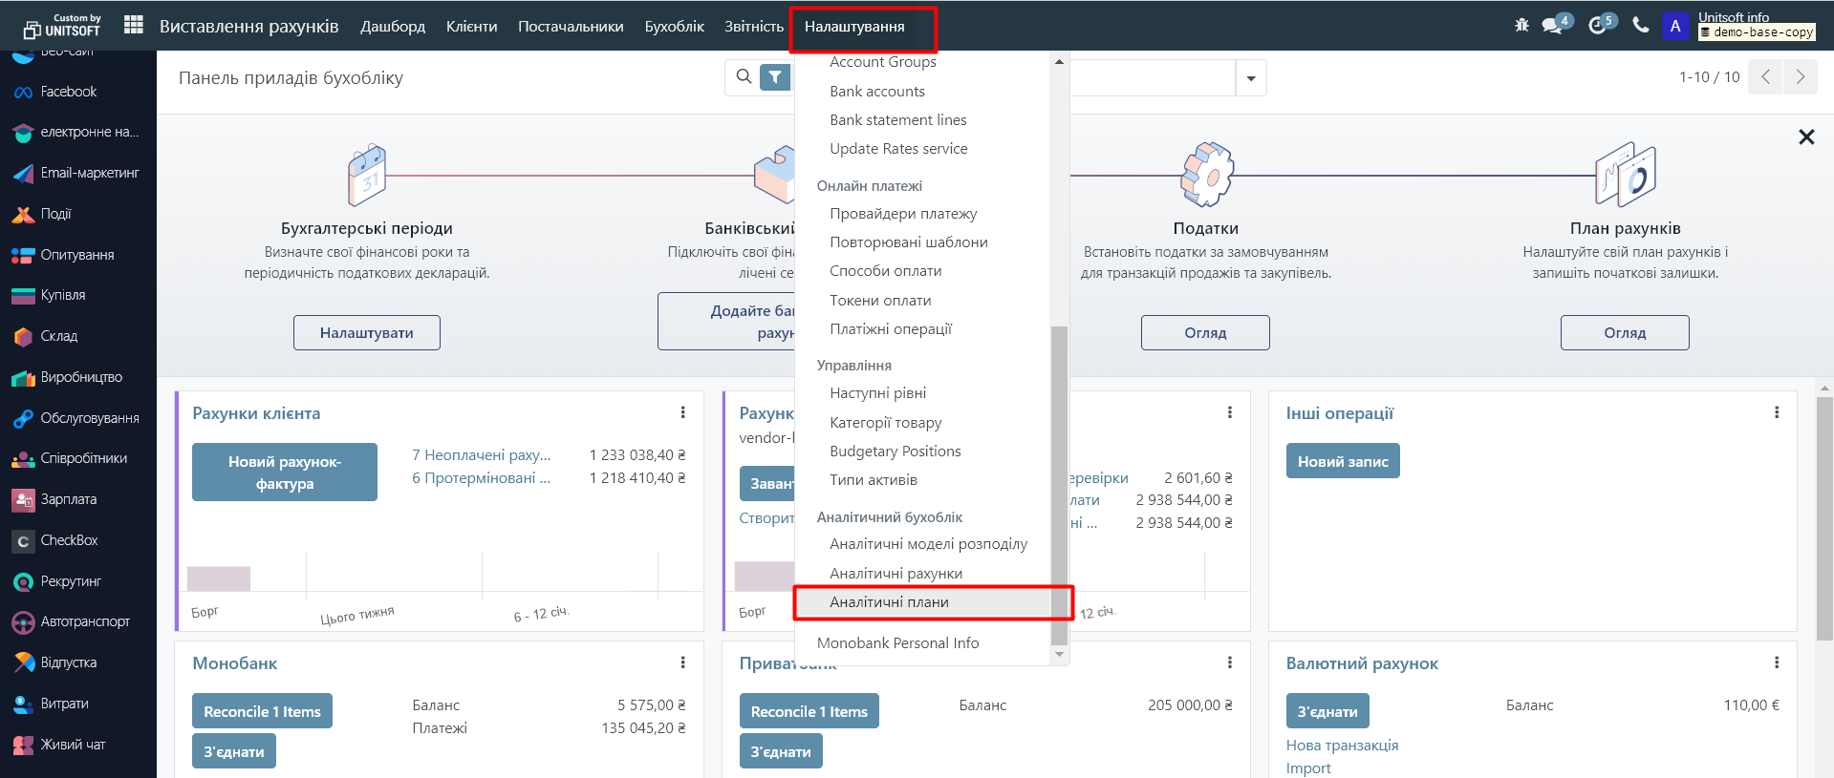Click the phone call icon

click(1641, 26)
